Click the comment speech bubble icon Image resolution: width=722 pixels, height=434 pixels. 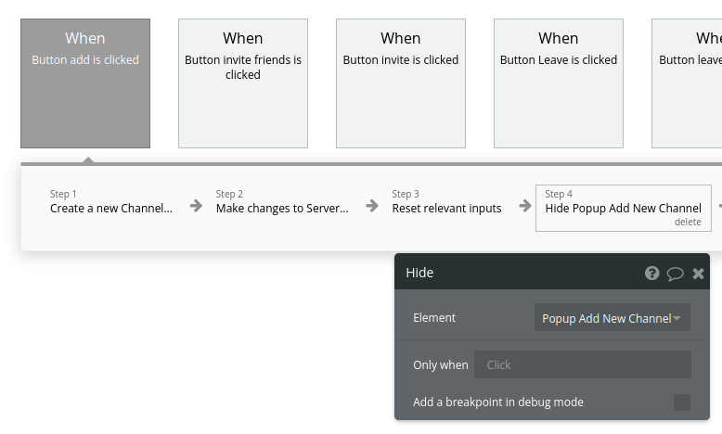[x=676, y=274]
